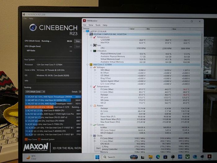Open the Xbox app from the taskbar
217x163 pixels.
coord(187,157)
